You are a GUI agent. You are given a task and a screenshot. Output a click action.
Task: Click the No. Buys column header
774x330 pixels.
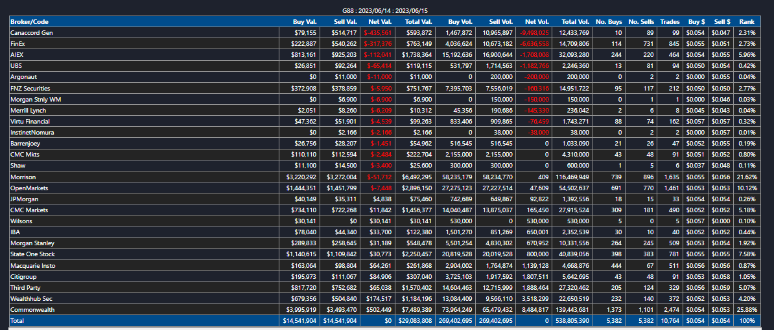tap(609, 22)
